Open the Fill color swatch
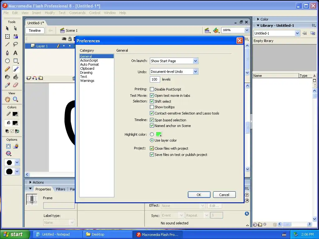The width and height of the screenshot is (319, 239). pos(15,123)
